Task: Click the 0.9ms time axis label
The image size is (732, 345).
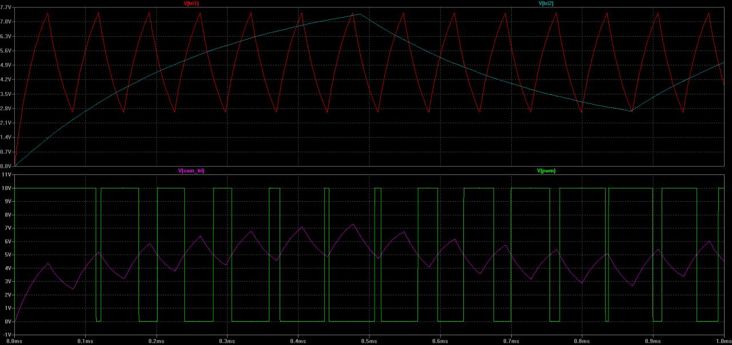Action: click(x=653, y=342)
